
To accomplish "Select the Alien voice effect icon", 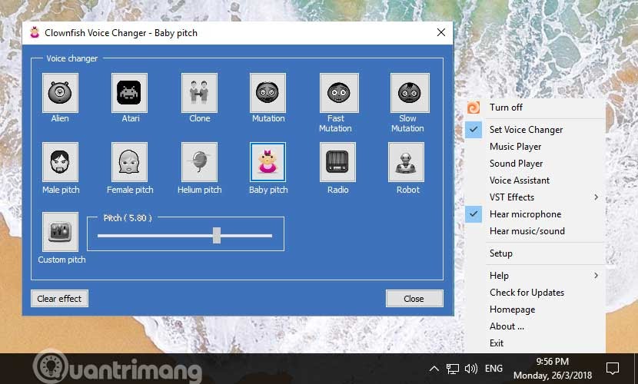I will coord(60,93).
